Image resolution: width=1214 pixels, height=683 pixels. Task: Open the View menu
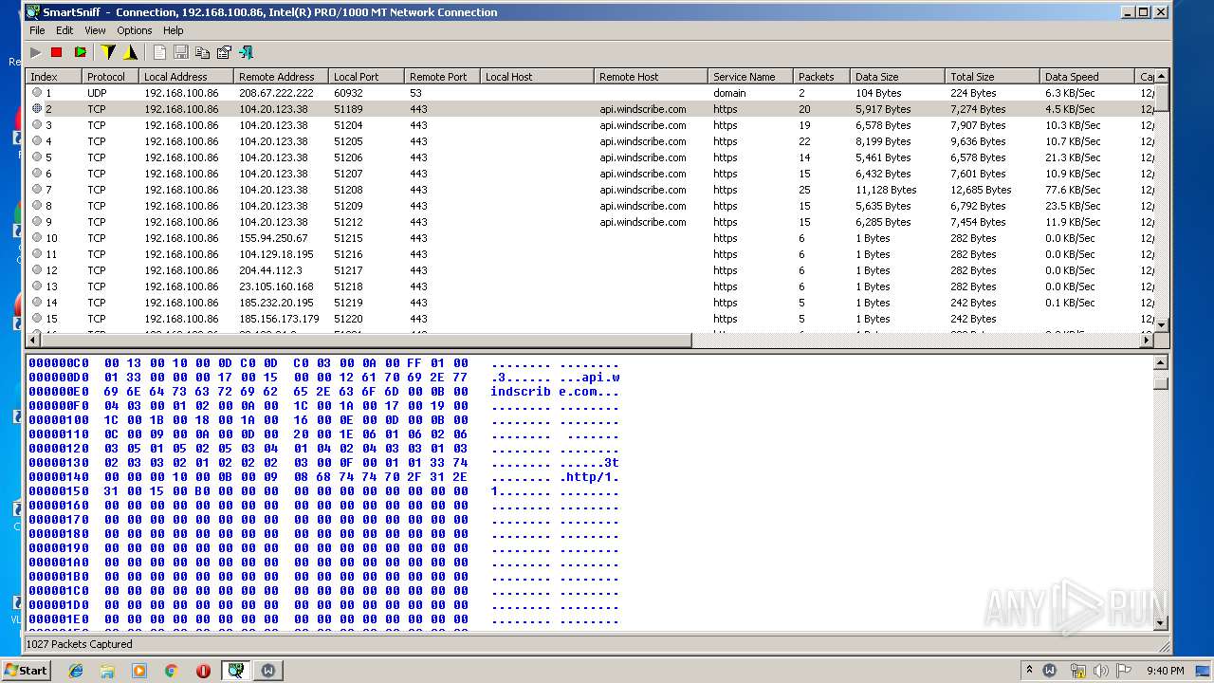click(x=95, y=30)
